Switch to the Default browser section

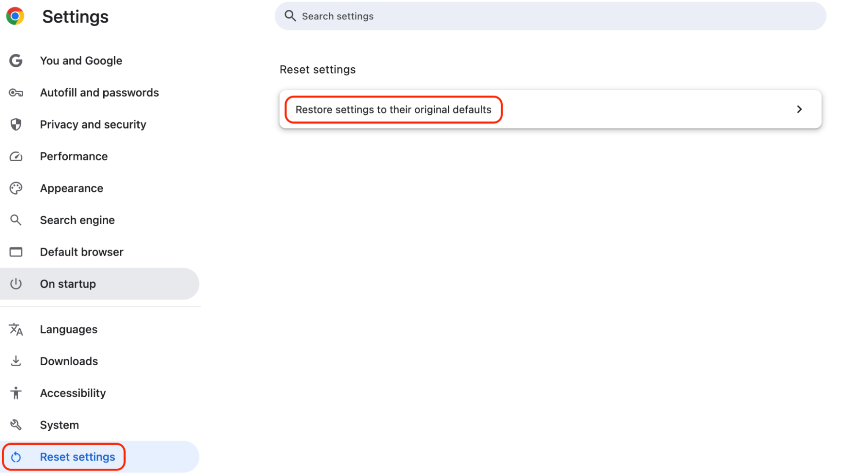click(81, 251)
